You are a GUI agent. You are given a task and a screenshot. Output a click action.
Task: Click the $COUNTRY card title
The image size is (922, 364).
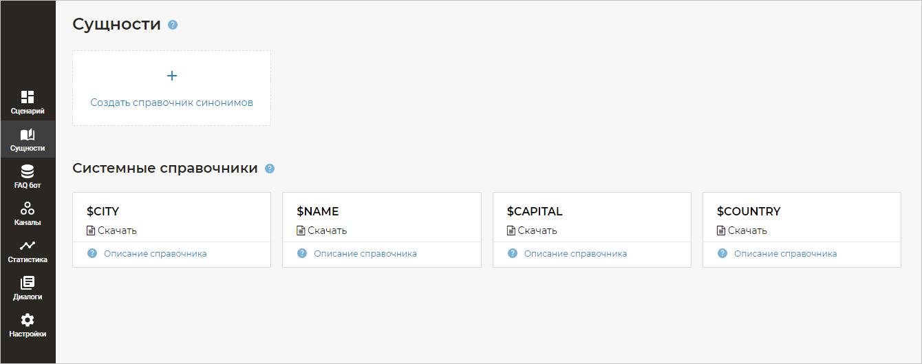pyautogui.click(x=749, y=211)
